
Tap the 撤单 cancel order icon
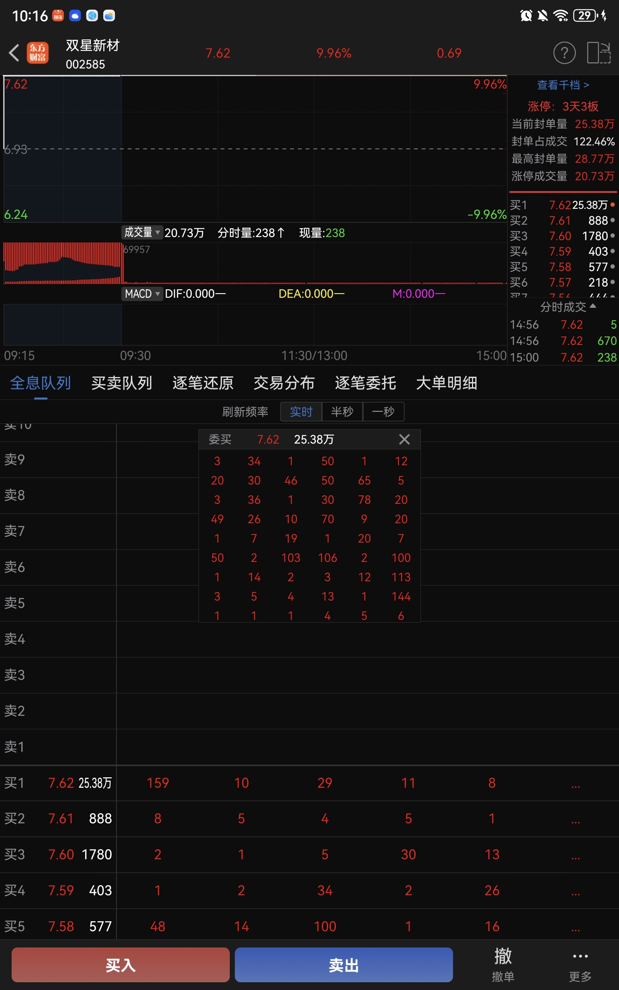click(503, 964)
